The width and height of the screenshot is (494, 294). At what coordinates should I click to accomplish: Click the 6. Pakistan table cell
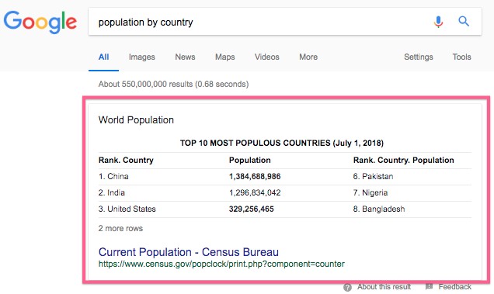pos(373,176)
